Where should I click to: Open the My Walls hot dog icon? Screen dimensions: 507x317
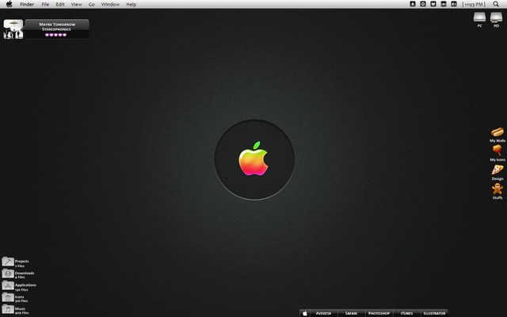pyautogui.click(x=497, y=132)
